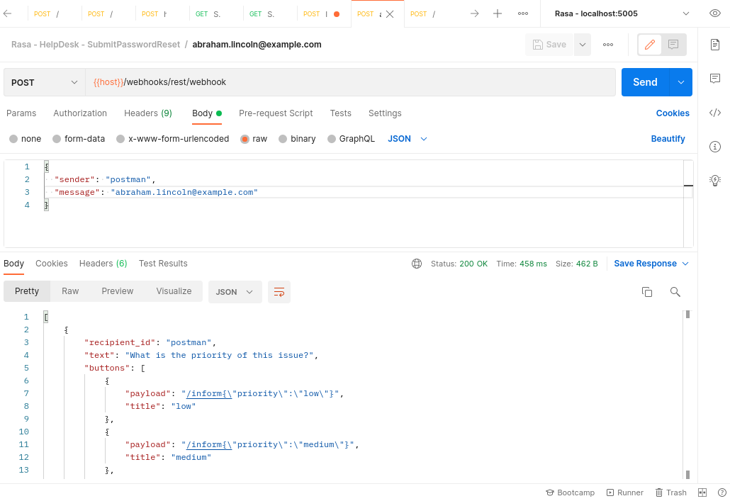The image size is (730, 501).
Task: Show the code snippet panel icon
Action: 714,113
